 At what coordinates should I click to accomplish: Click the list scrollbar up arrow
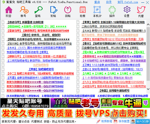[x=148, y=24]
